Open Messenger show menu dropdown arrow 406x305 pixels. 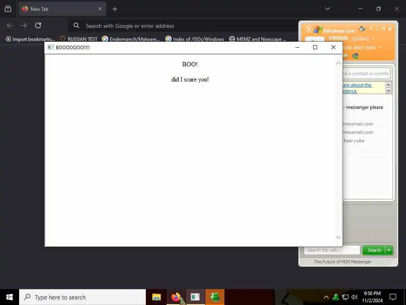(371, 29)
